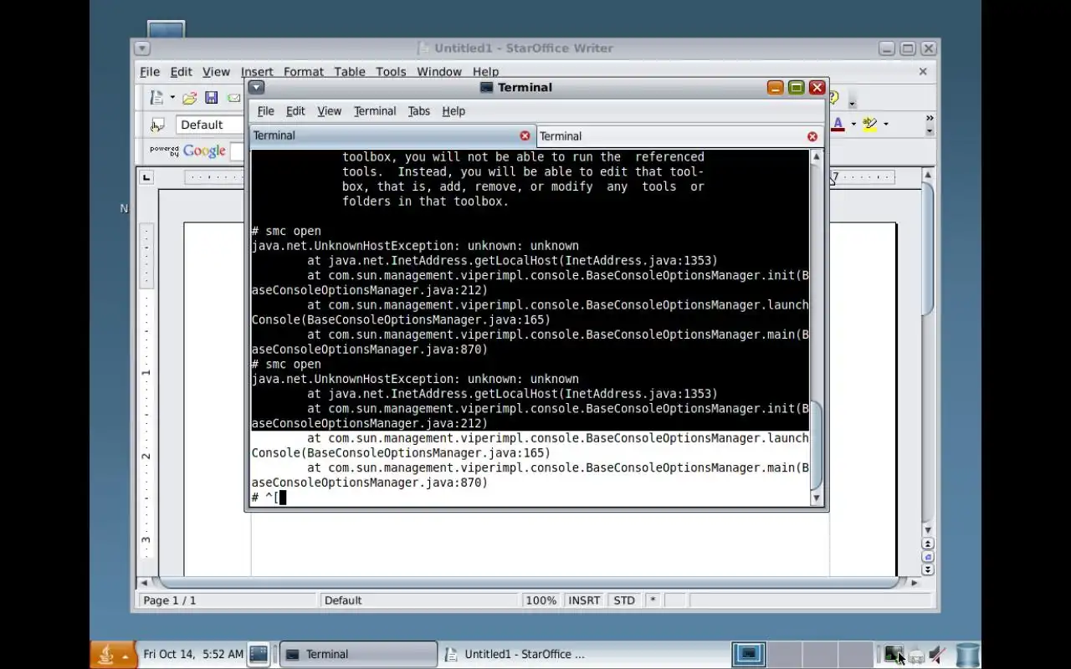Click muted volume tray icon
The width and height of the screenshot is (1071, 669).
938,655
